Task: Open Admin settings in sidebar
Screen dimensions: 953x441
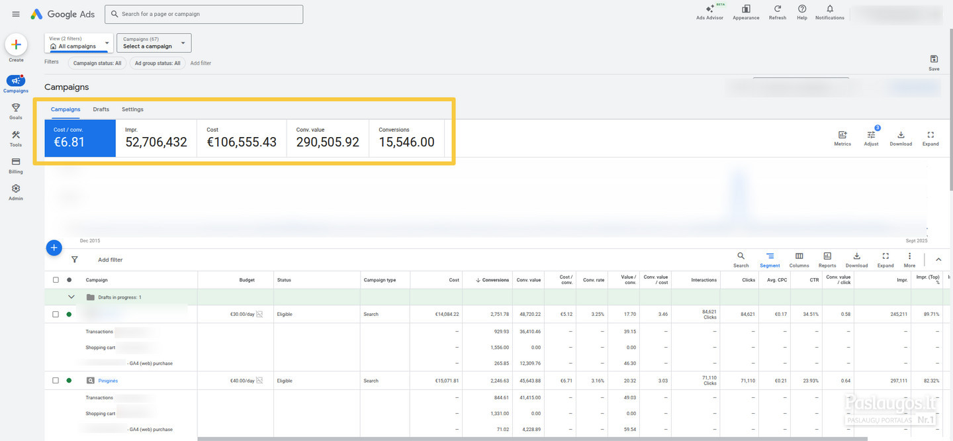Action: point(16,192)
